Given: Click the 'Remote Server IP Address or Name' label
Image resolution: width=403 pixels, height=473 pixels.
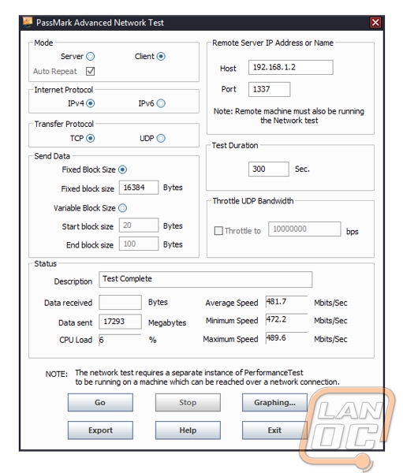Looking at the screenshot, I should point(273,43).
